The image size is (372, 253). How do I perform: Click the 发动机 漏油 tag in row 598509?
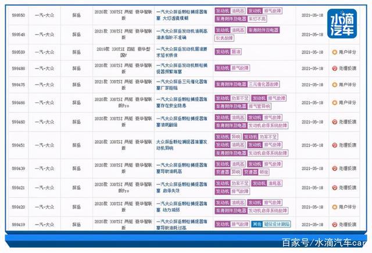coord(228,52)
